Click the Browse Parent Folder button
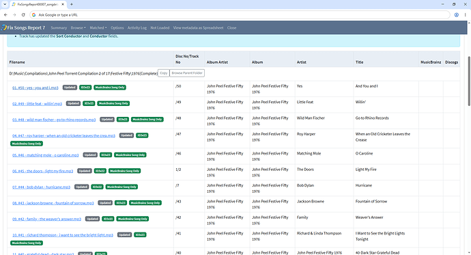The image size is (471, 255). [x=187, y=73]
